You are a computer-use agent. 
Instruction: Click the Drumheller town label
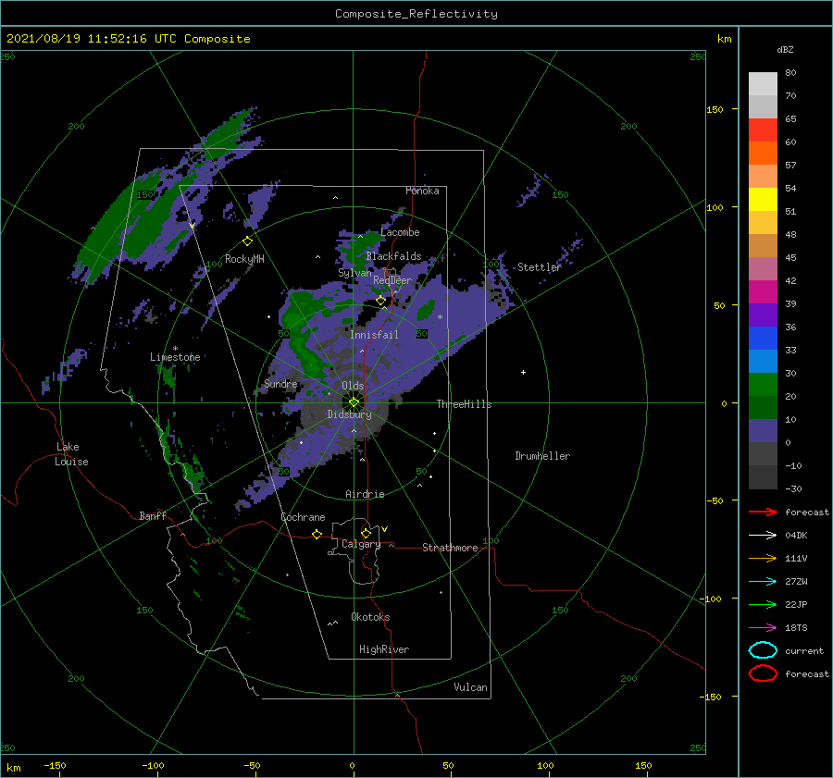tap(542, 456)
